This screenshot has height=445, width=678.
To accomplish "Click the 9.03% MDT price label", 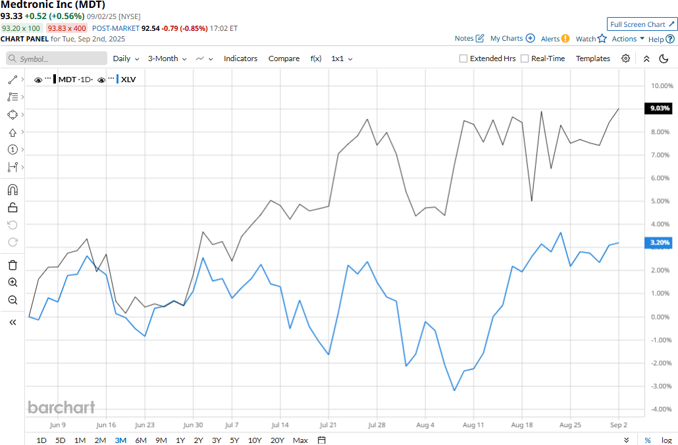I will click(x=658, y=108).
